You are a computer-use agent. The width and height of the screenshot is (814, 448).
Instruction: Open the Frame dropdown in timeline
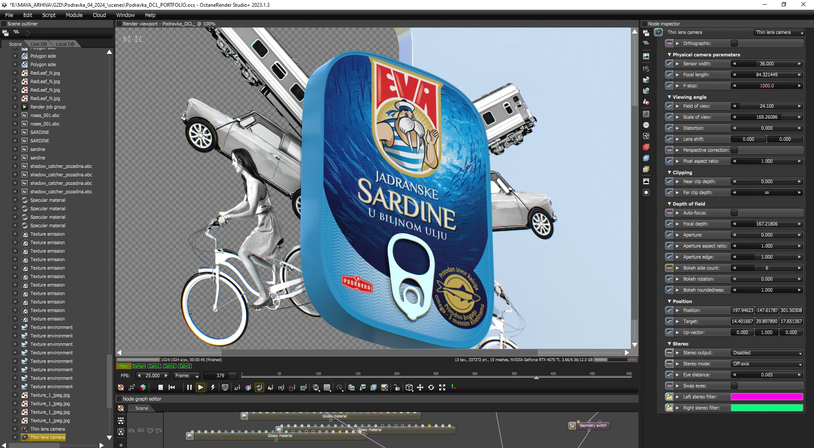187,376
